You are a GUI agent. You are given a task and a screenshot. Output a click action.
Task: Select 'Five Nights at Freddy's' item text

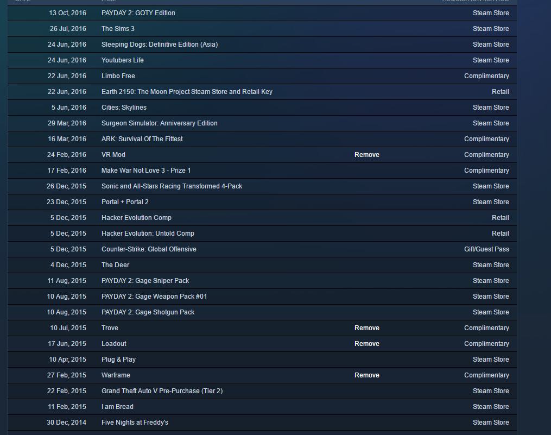click(135, 423)
